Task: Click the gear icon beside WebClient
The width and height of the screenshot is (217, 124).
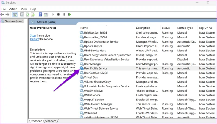Action: (x=82, y=113)
